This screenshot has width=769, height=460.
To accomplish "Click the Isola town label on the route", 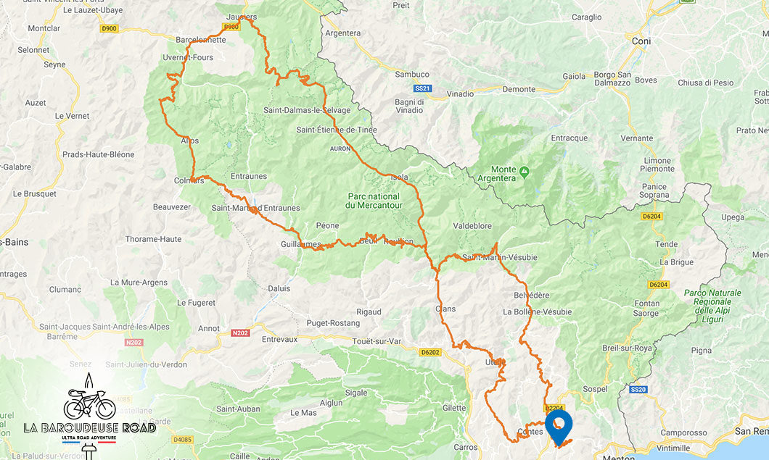I will tap(400, 177).
